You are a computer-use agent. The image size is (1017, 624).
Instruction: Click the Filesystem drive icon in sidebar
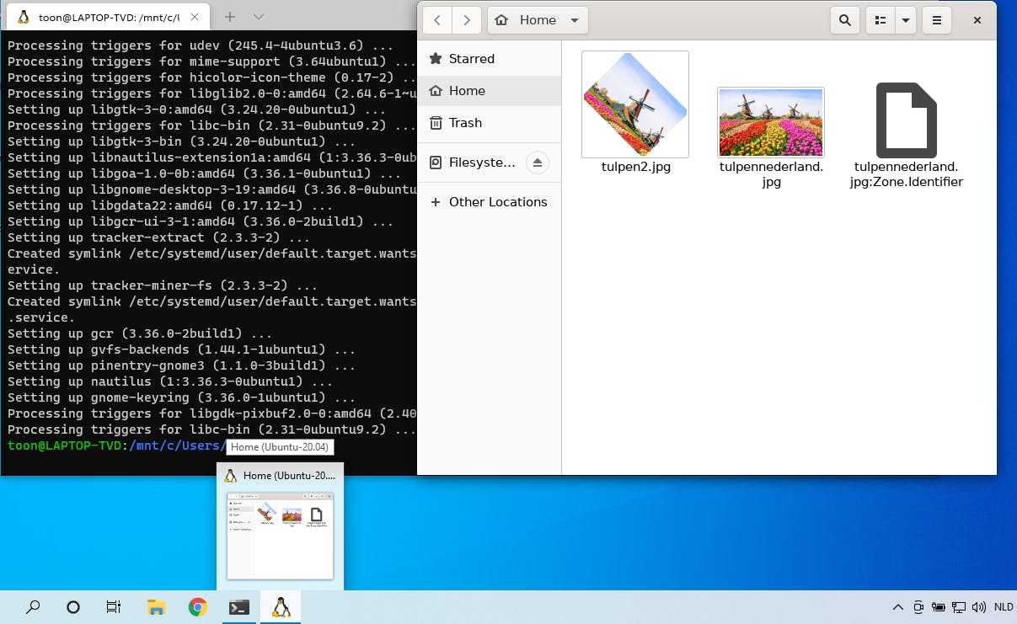point(436,163)
